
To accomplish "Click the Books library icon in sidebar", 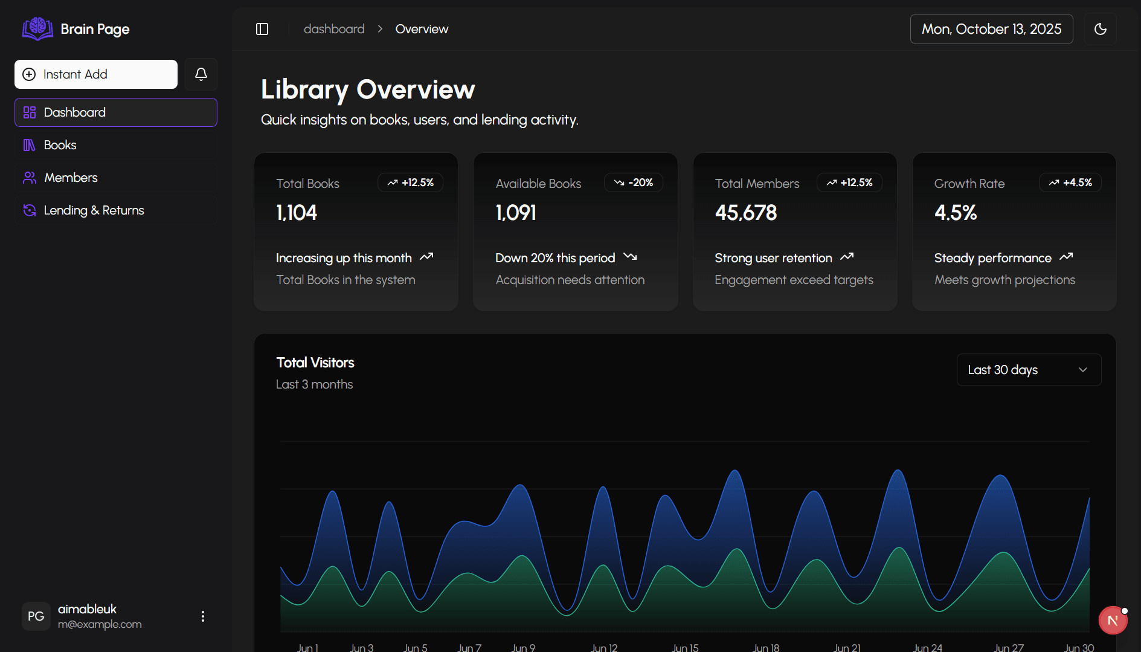I will [29, 145].
